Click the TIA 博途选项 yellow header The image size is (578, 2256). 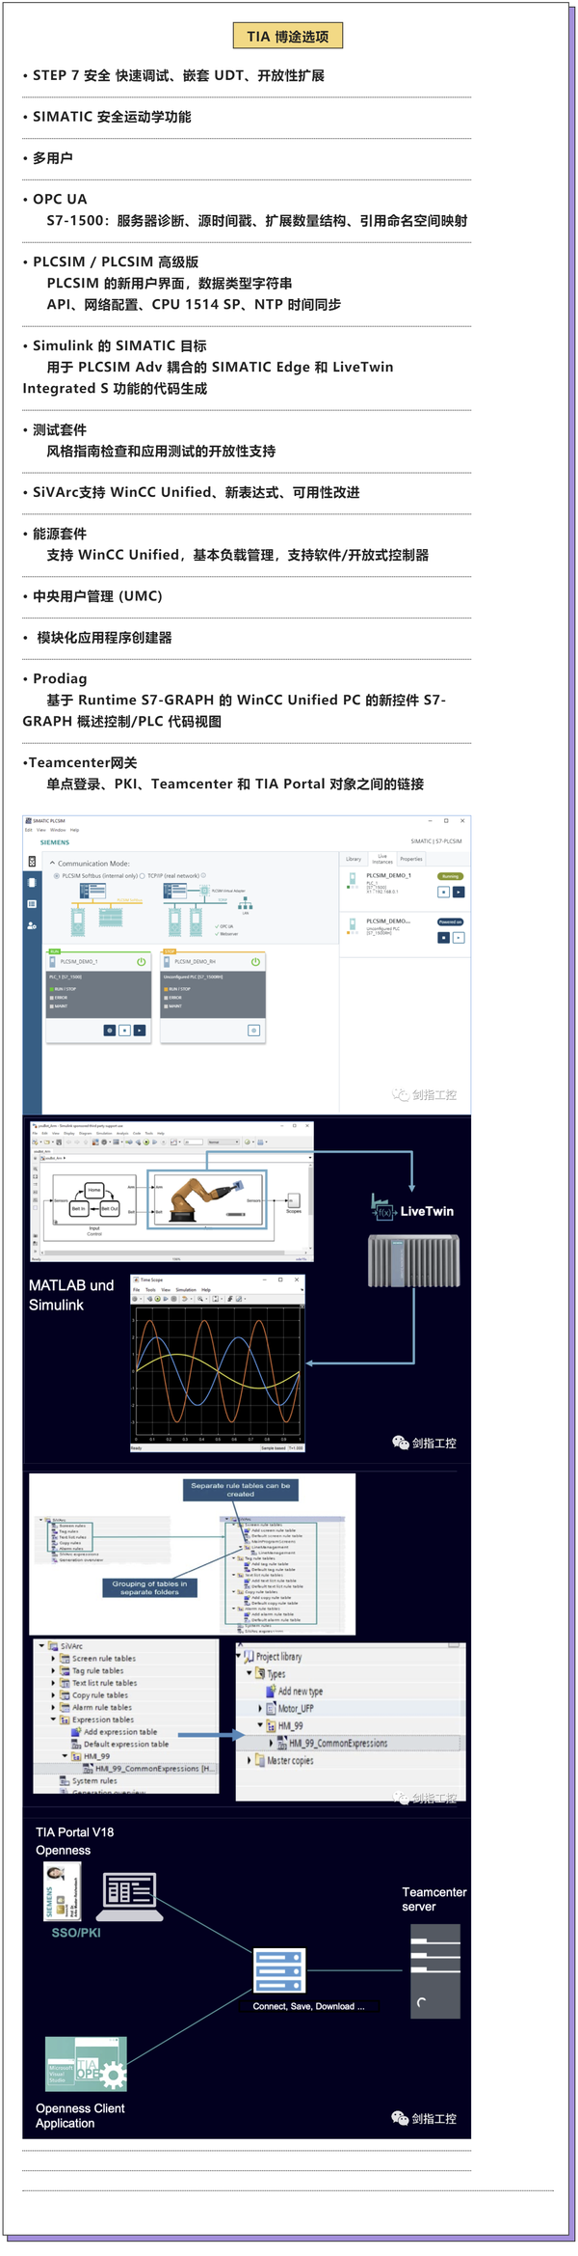coord(288,36)
